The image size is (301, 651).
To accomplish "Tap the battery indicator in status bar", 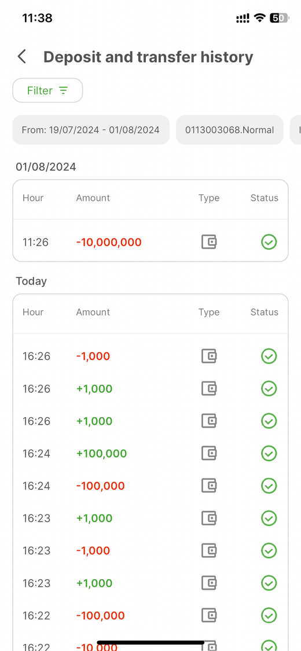I will [x=280, y=18].
